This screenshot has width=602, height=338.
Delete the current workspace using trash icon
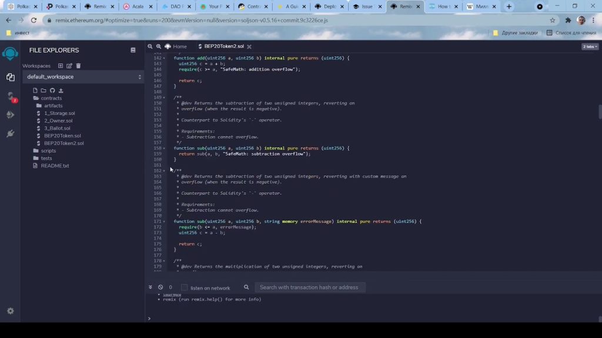[x=78, y=66]
